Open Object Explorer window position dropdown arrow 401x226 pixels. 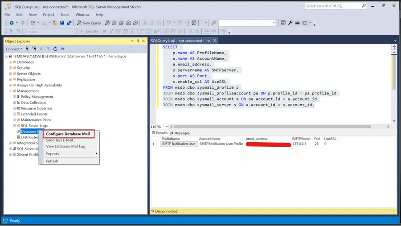point(132,41)
